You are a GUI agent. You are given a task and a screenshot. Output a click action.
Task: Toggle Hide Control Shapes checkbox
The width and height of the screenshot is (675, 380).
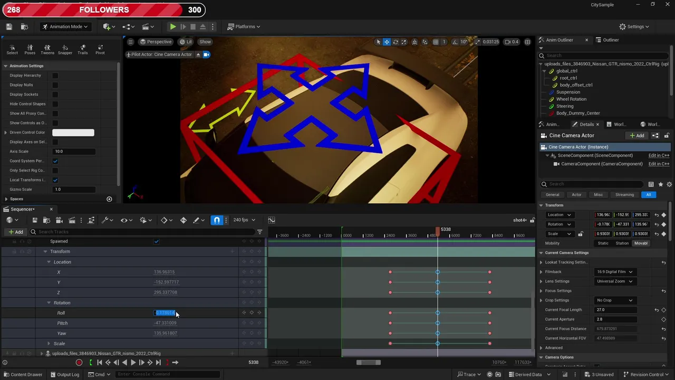coord(55,104)
